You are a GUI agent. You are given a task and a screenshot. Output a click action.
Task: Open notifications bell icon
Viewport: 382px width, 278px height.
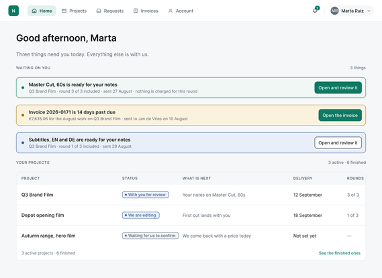(315, 11)
